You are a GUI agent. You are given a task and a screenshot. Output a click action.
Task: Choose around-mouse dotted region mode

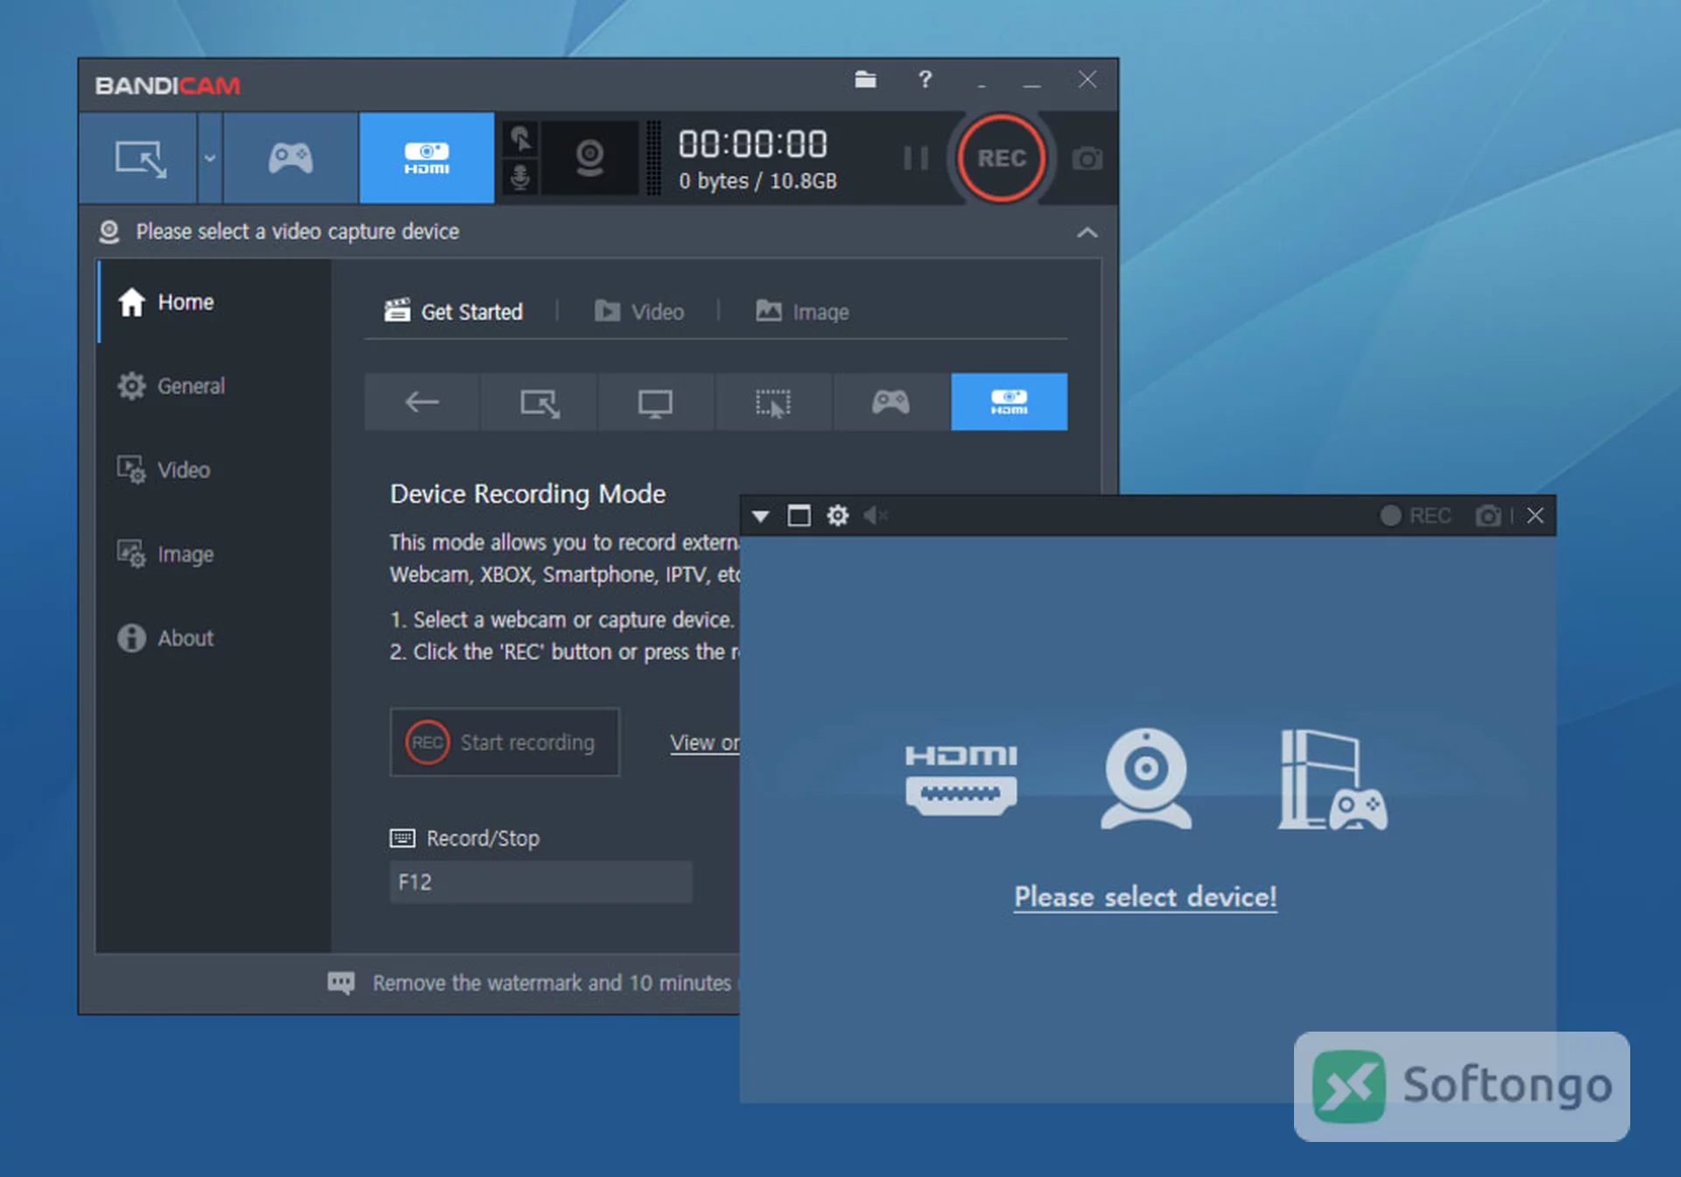coord(773,402)
